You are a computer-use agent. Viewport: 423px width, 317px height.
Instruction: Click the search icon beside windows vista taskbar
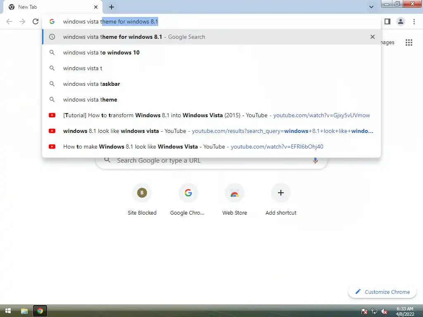pos(52,84)
